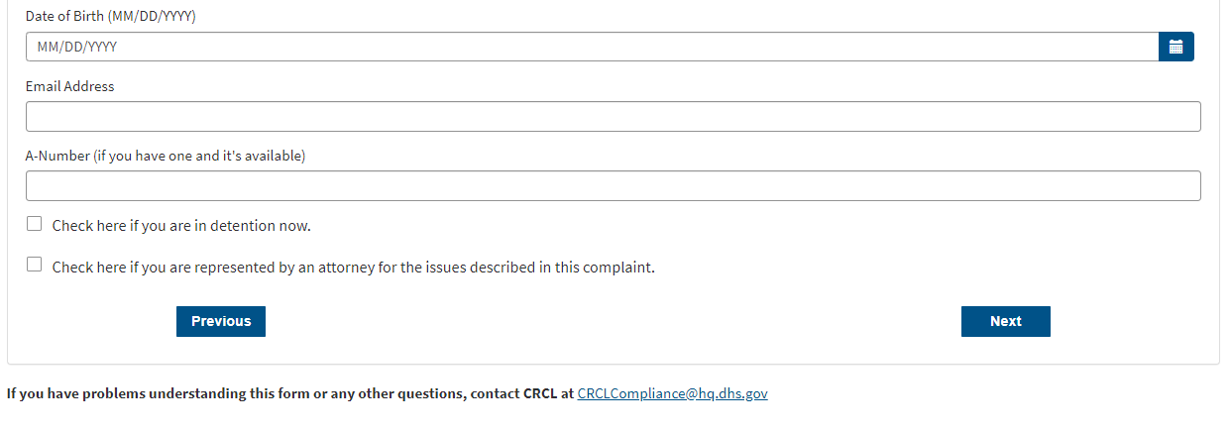
Task: Focus the Email Address text box
Action: point(613,117)
